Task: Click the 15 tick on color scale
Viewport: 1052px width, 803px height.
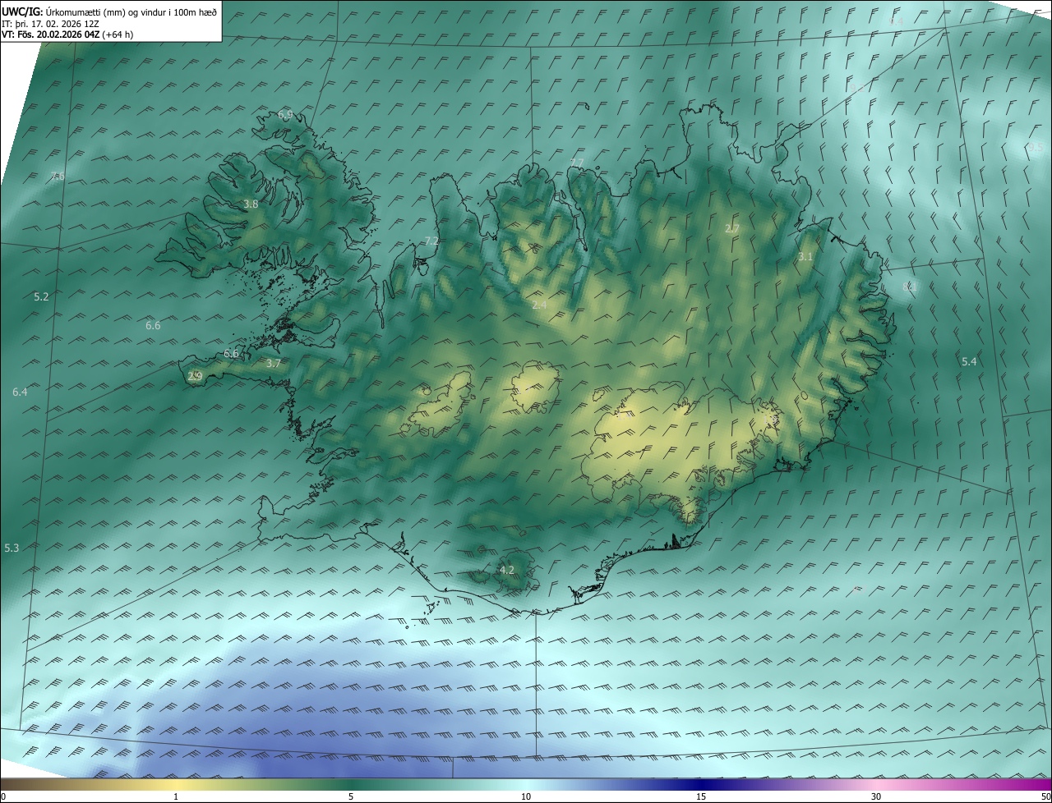Action: (701, 797)
